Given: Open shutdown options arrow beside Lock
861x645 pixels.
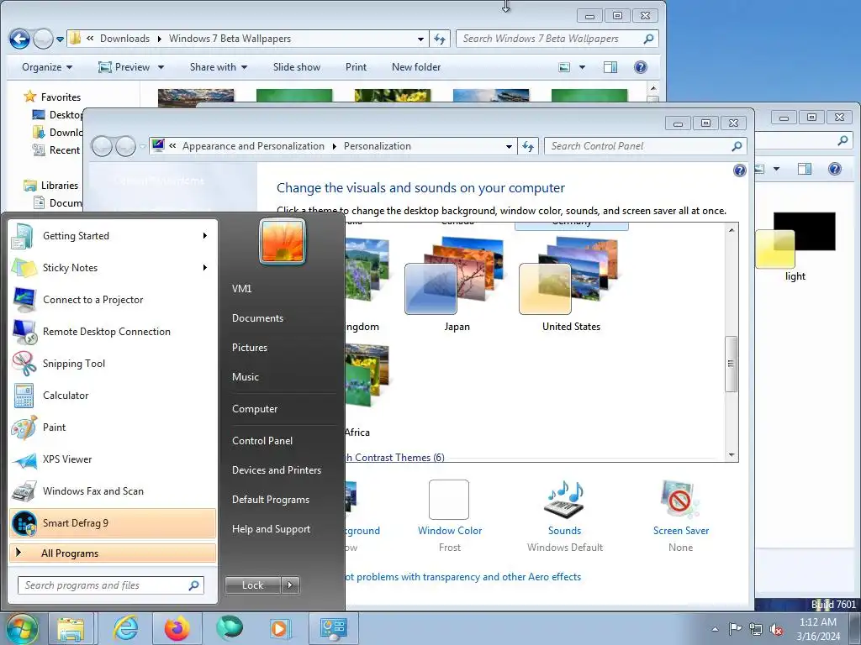Looking at the screenshot, I should [x=290, y=585].
